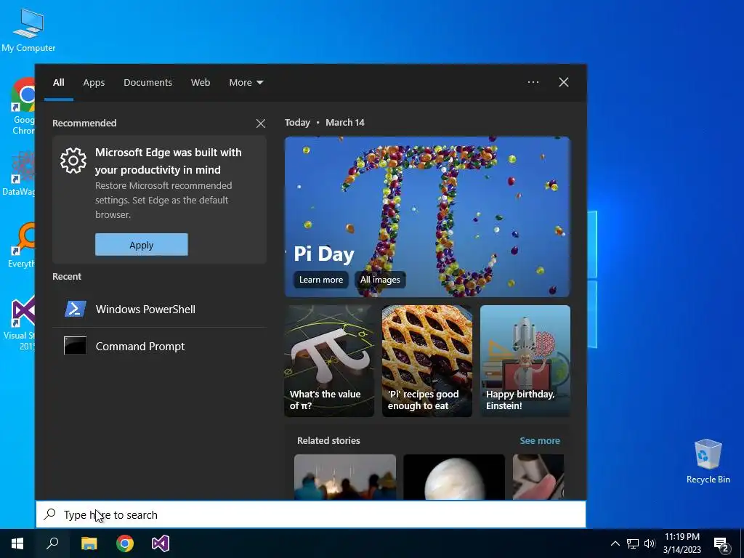744x558 pixels.
Task: Click All images on the Pi Day card
Action: click(380, 280)
